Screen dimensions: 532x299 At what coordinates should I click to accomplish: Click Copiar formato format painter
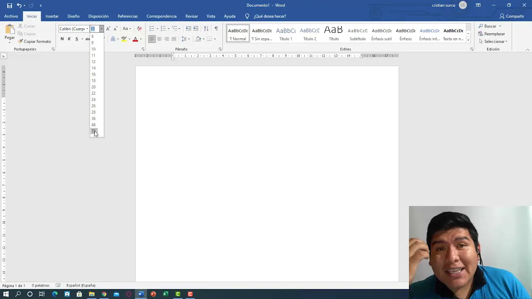pos(34,42)
